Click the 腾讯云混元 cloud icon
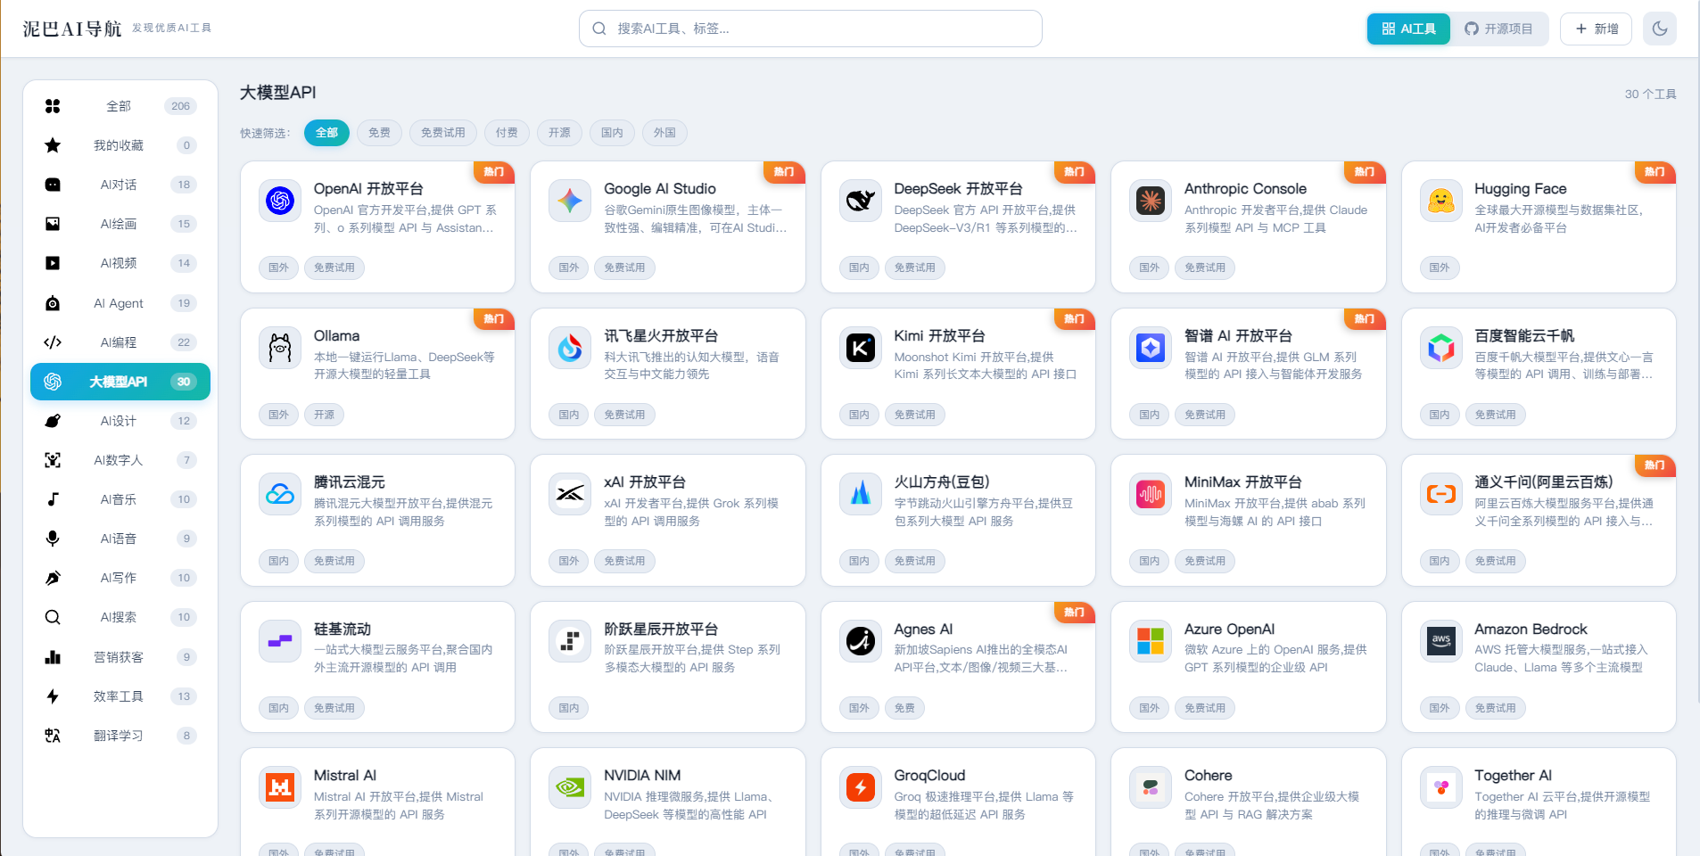Viewport: 1700px width, 856px height. 280,494
